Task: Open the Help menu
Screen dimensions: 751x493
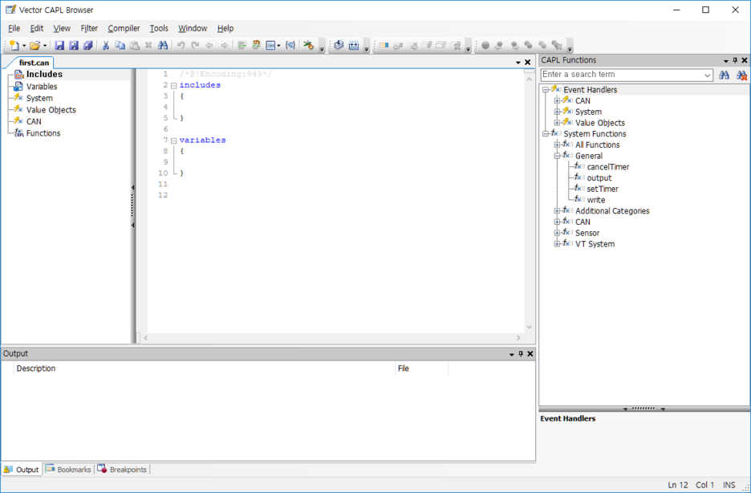Action: pos(225,28)
